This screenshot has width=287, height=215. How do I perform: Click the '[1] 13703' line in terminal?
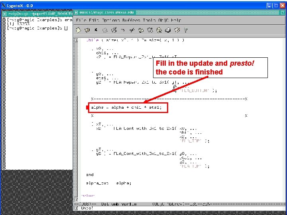[18, 24]
